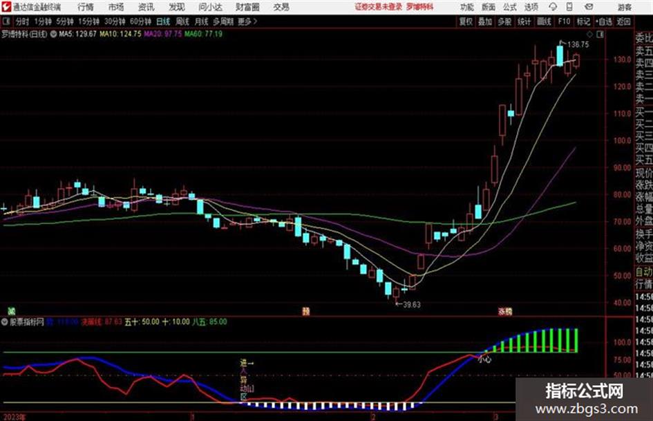Switch to 5分钟 period tab
The image size is (653, 421).
tap(64, 21)
